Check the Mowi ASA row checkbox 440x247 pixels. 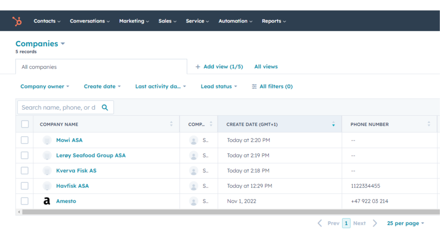(x=25, y=140)
